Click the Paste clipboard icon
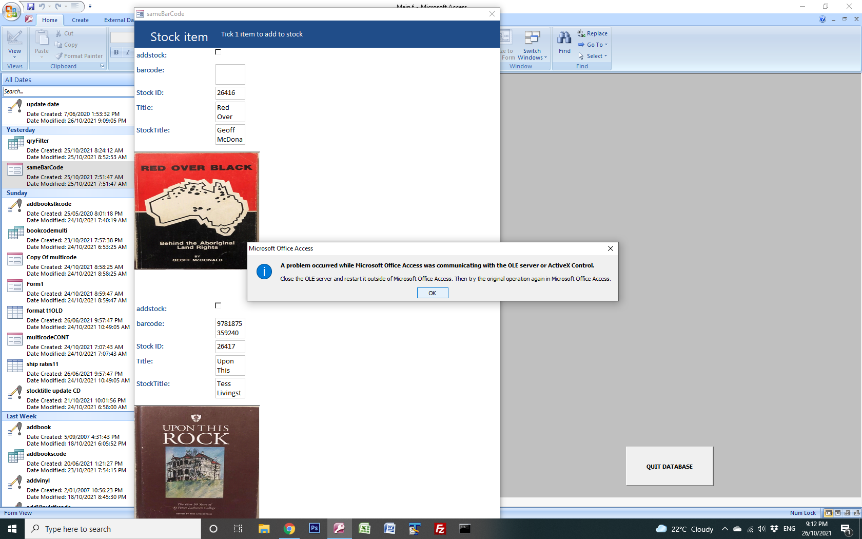 [42, 38]
